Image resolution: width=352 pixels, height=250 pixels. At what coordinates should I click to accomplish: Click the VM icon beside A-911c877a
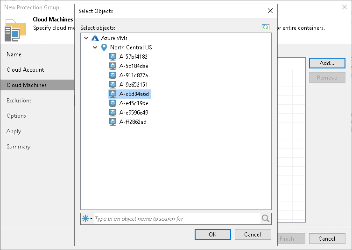(x=113, y=75)
